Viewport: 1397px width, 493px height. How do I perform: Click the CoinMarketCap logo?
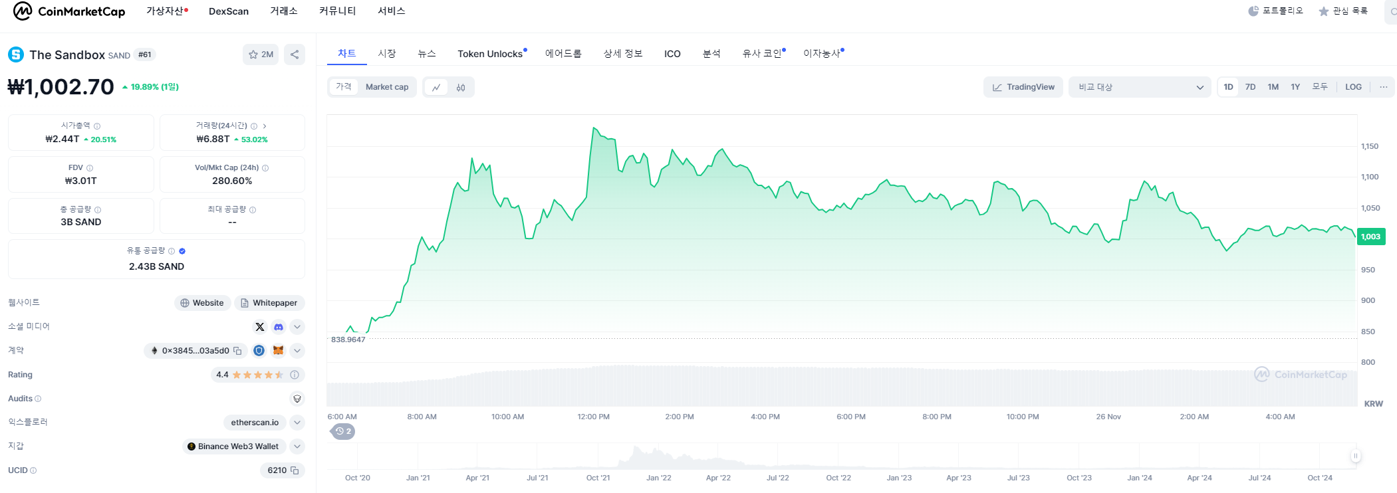tap(69, 11)
